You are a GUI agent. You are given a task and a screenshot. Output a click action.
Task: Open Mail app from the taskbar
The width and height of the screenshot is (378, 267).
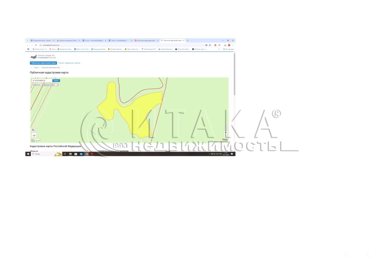click(81, 154)
